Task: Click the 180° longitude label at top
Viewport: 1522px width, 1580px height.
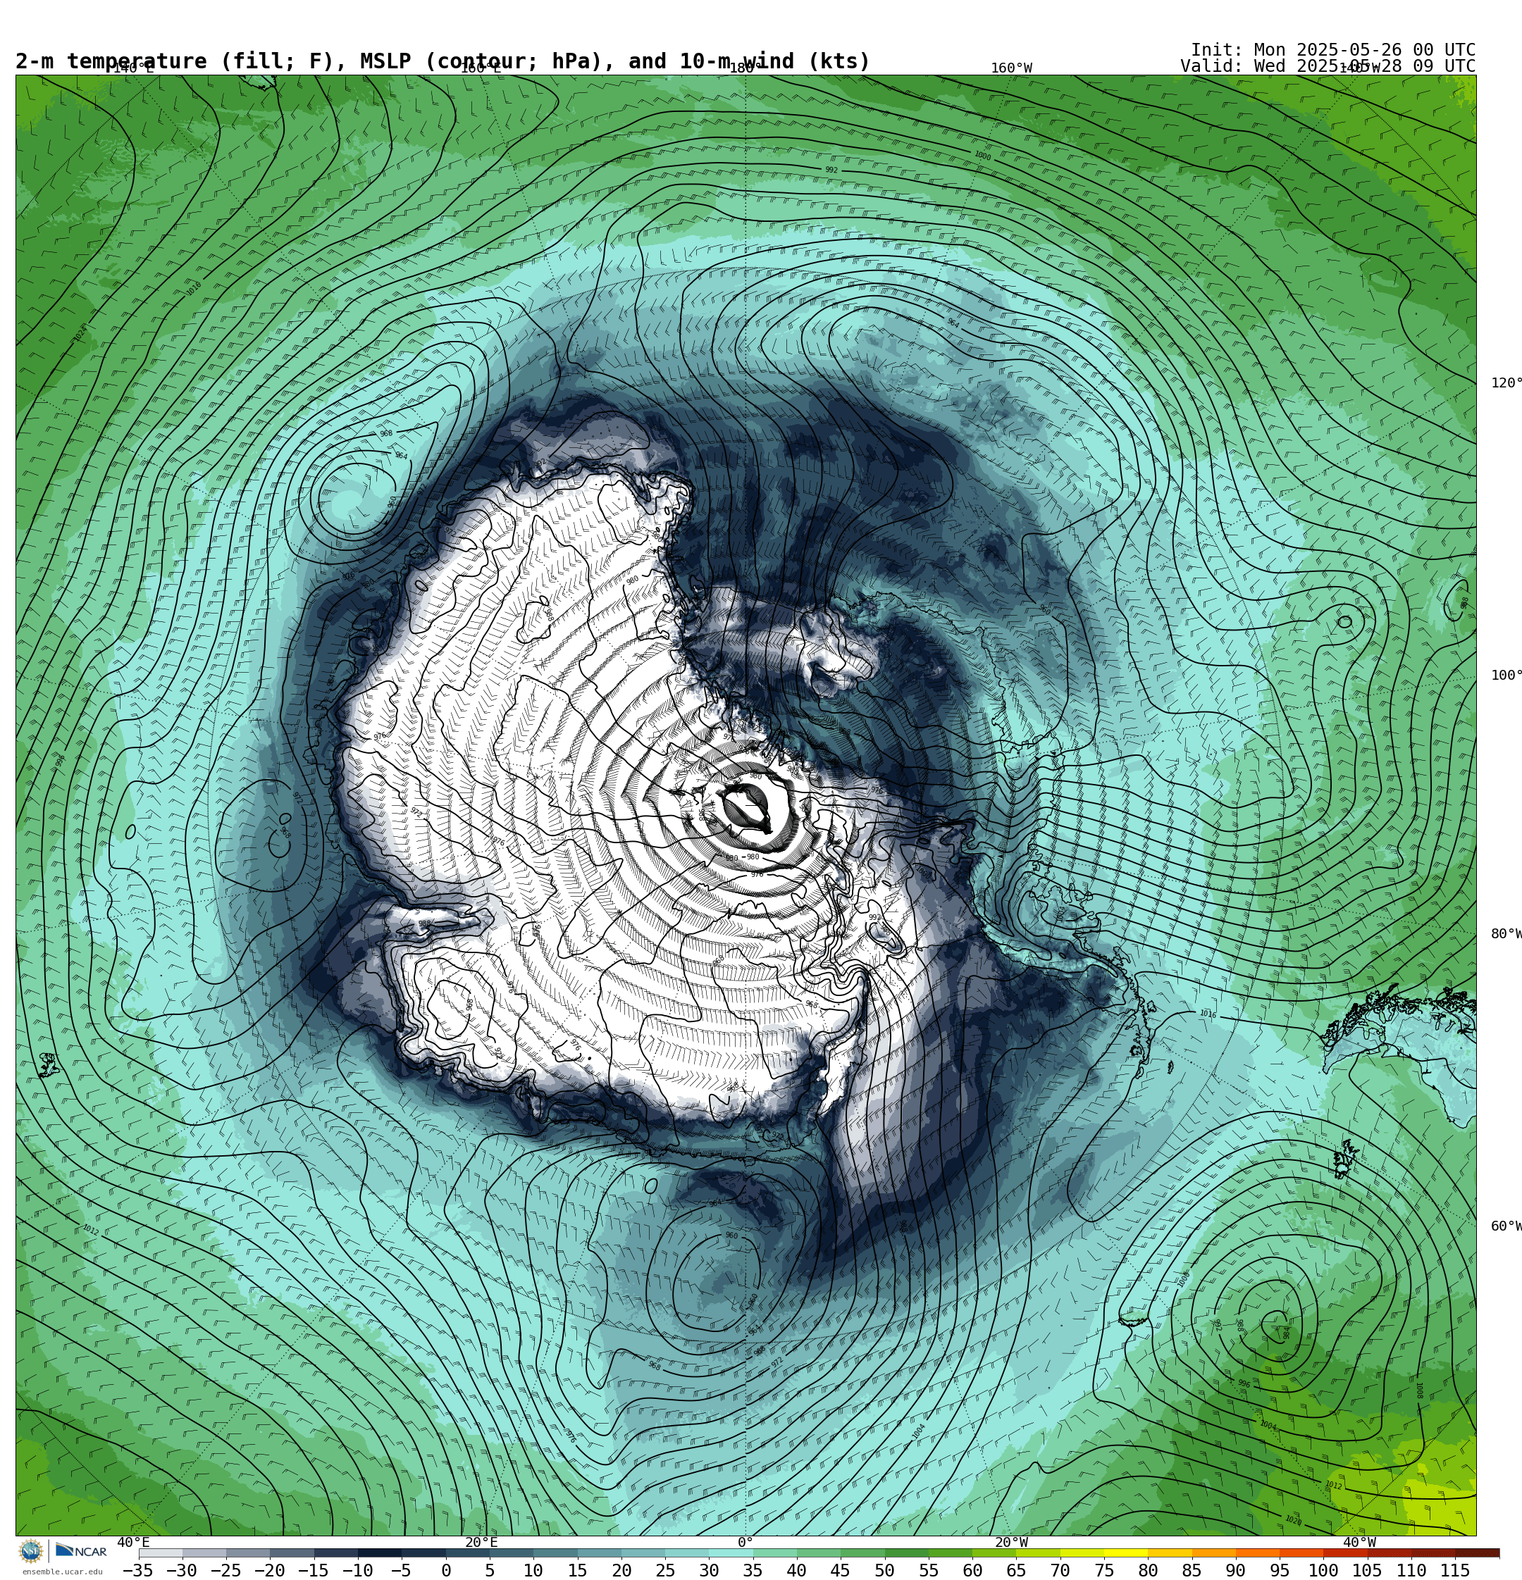Action: [745, 68]
